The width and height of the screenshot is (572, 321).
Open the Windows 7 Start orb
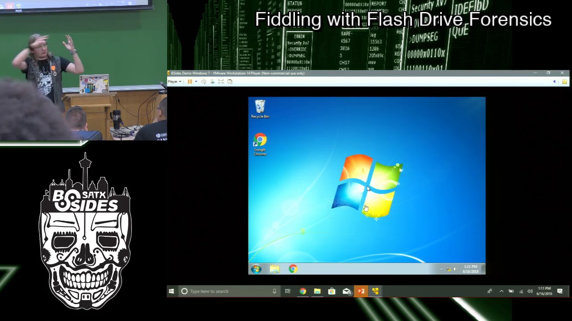point(256,269)
